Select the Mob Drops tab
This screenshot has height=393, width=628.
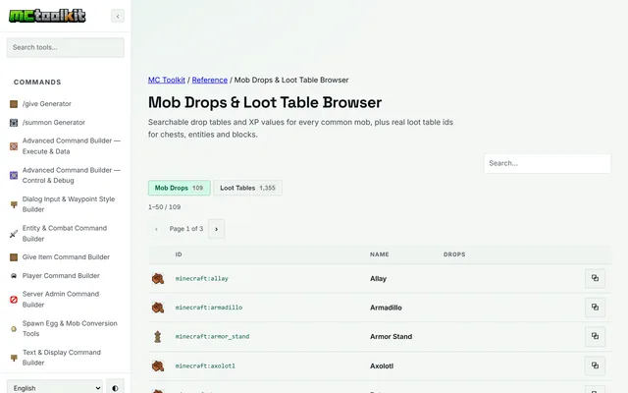[x=179, y=188]
